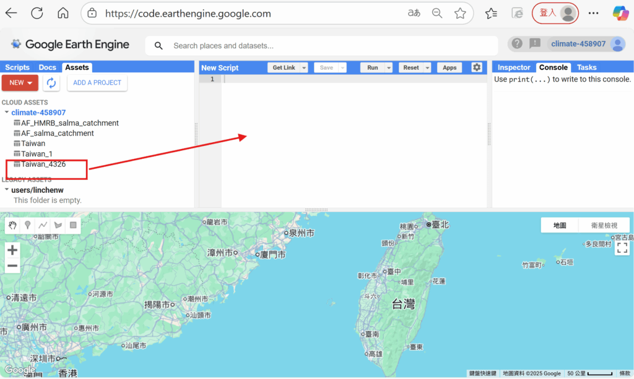Refresh the assets list
The width and height of the screenshot is (634, 379).
point(51,83)
